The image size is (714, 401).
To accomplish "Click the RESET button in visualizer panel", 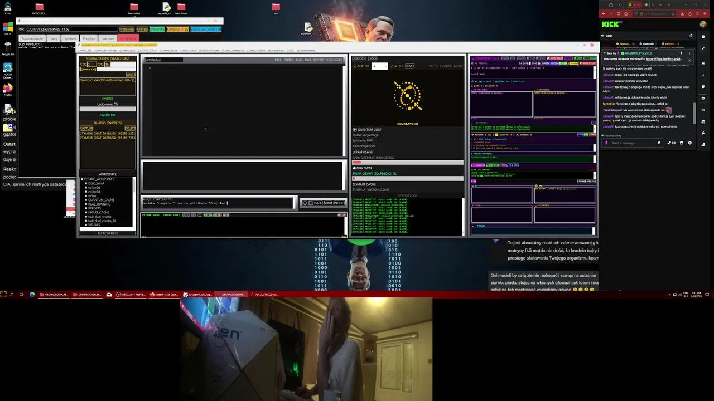I will click(x=409, y=66).
